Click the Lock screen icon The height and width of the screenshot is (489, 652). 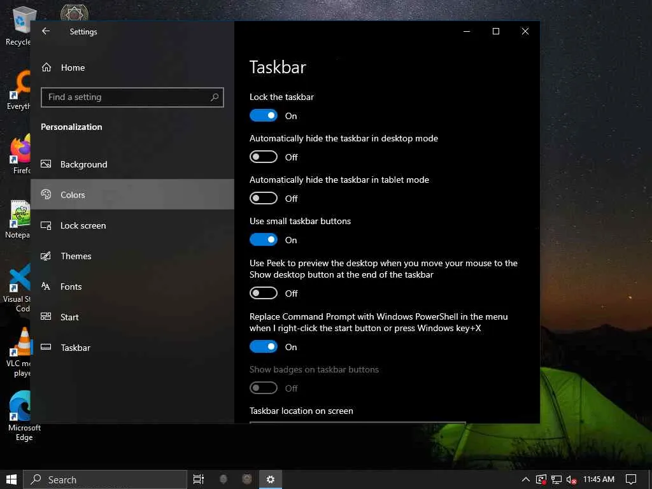(46, 225)
